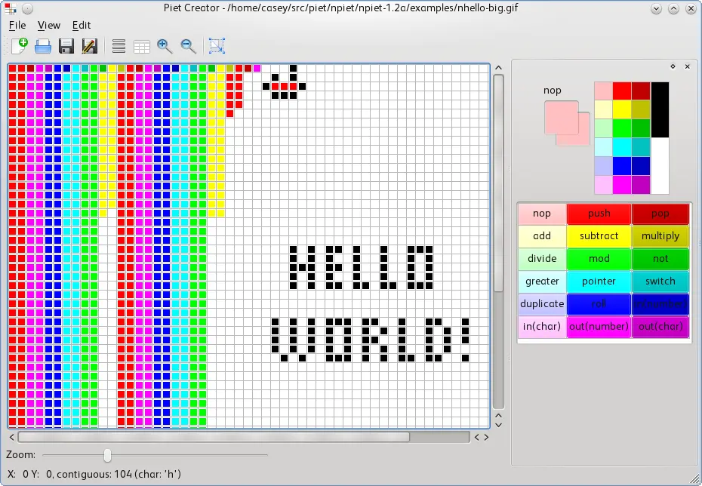Screen dimensions: 702x486
Task: Select the push command
Action: pyautogui.click(x=599, y=214)
